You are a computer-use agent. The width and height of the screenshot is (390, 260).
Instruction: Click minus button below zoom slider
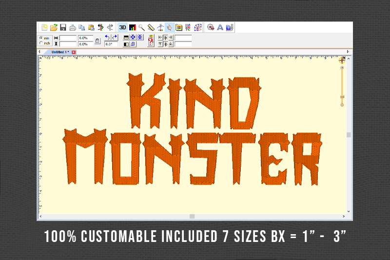click(342, 105)
